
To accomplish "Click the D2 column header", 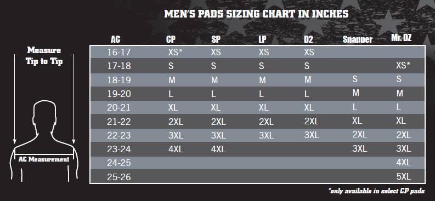I will [308, 39].
